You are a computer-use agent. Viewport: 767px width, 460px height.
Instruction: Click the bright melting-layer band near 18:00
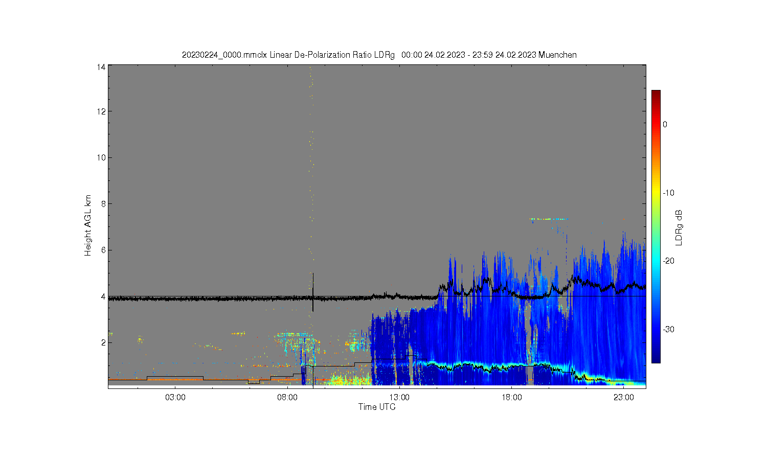(511, 366)
